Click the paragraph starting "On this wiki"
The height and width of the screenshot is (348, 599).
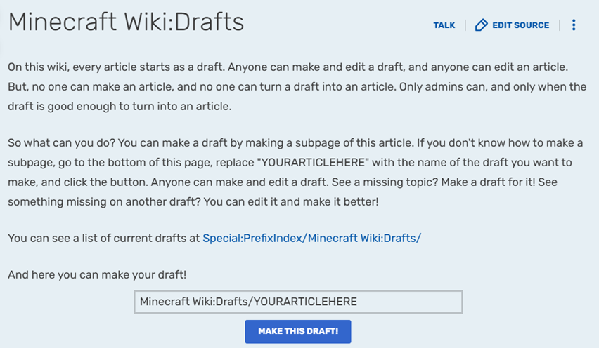[x=295, y=87]
